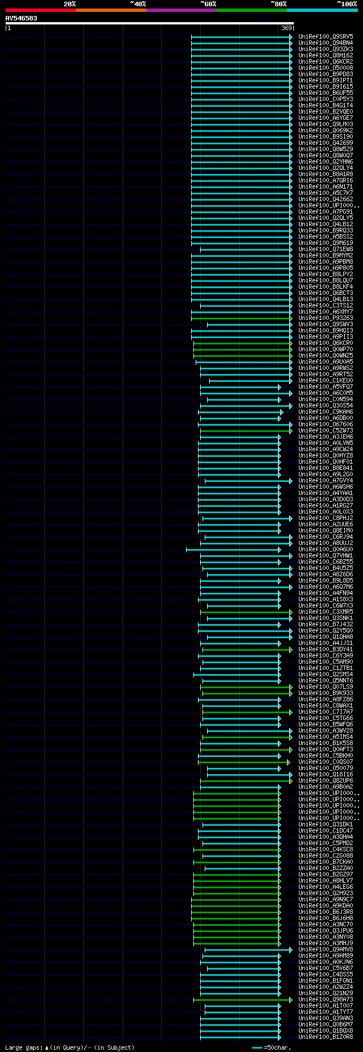Select the UniRef100_Q6KCR0 label

coord(326,343)
